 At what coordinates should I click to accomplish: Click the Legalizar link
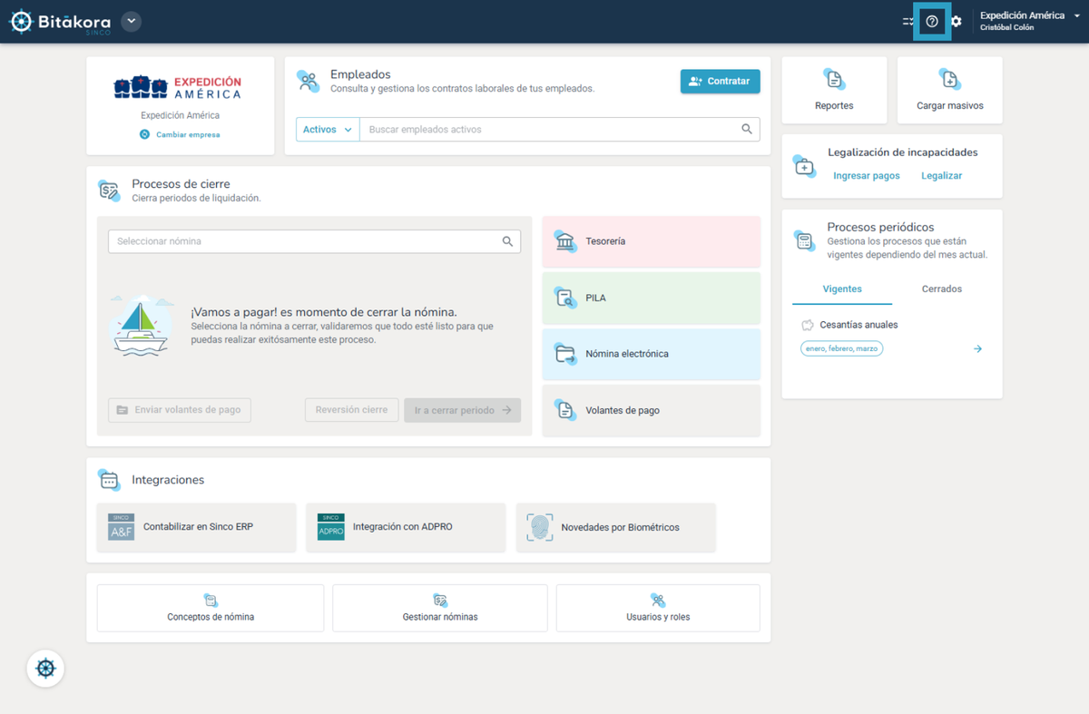pyautogui.click(x=941, y=176)
